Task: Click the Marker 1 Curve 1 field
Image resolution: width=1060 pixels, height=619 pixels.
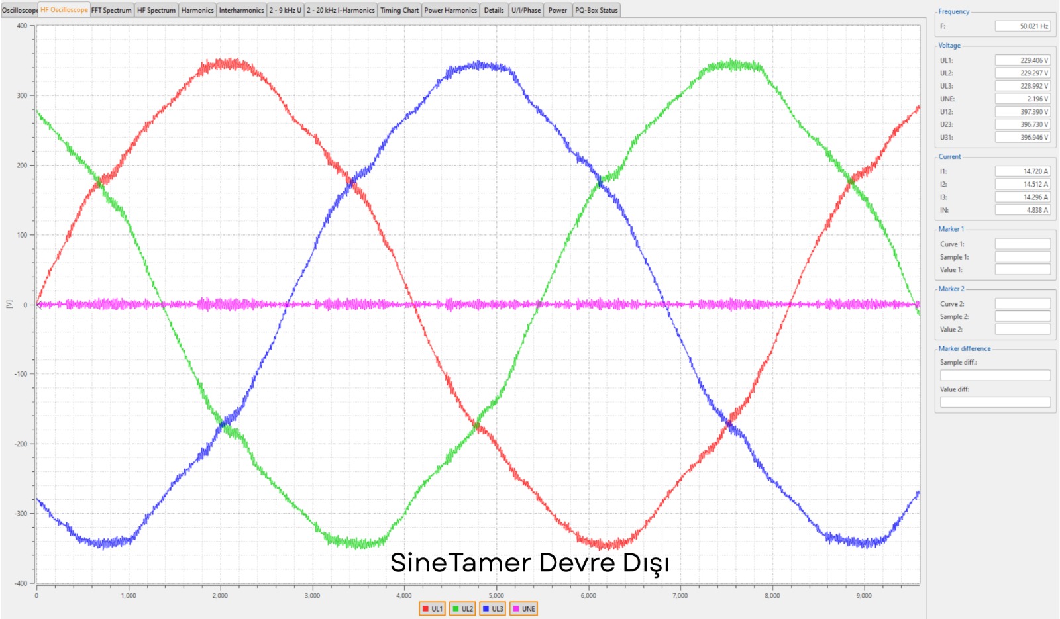Action: pyautogui.click(x=1022, y=244)
